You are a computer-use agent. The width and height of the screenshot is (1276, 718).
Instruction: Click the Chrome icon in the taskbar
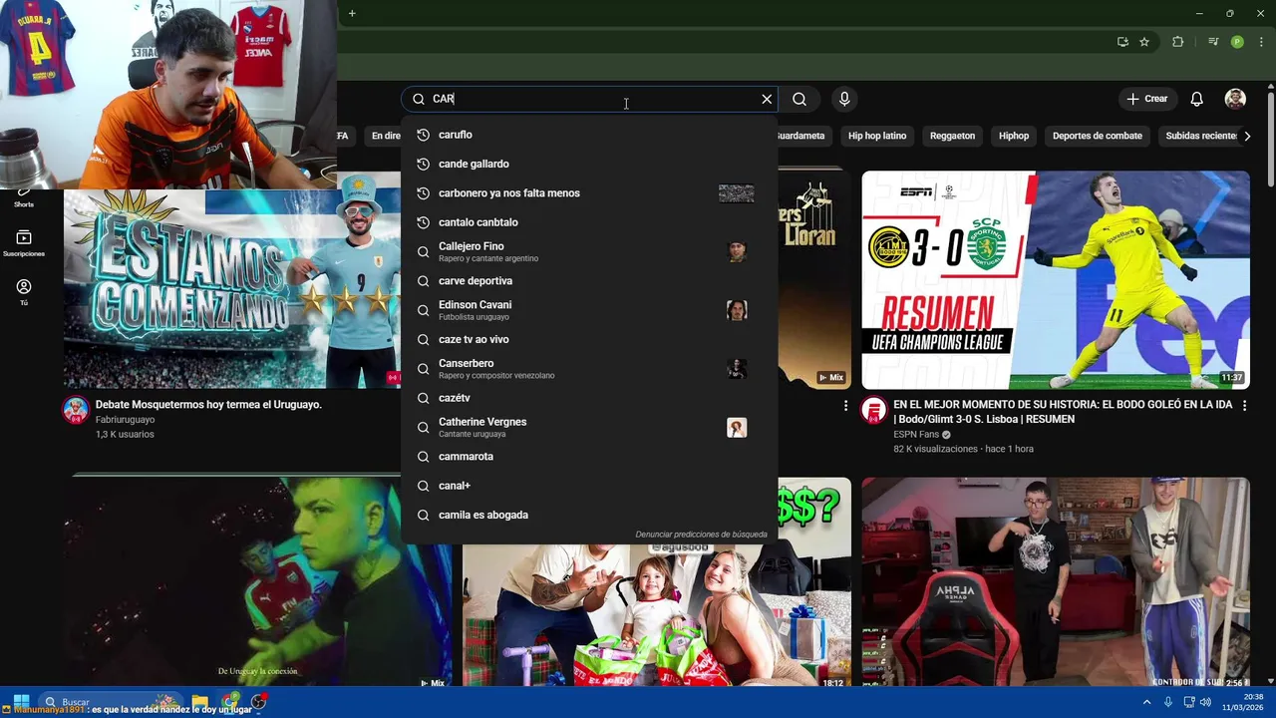[x=230, y=702]
